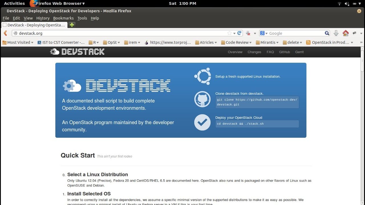
Task: Expand the Code Review bookmarks folder
Action: (236, 42)
